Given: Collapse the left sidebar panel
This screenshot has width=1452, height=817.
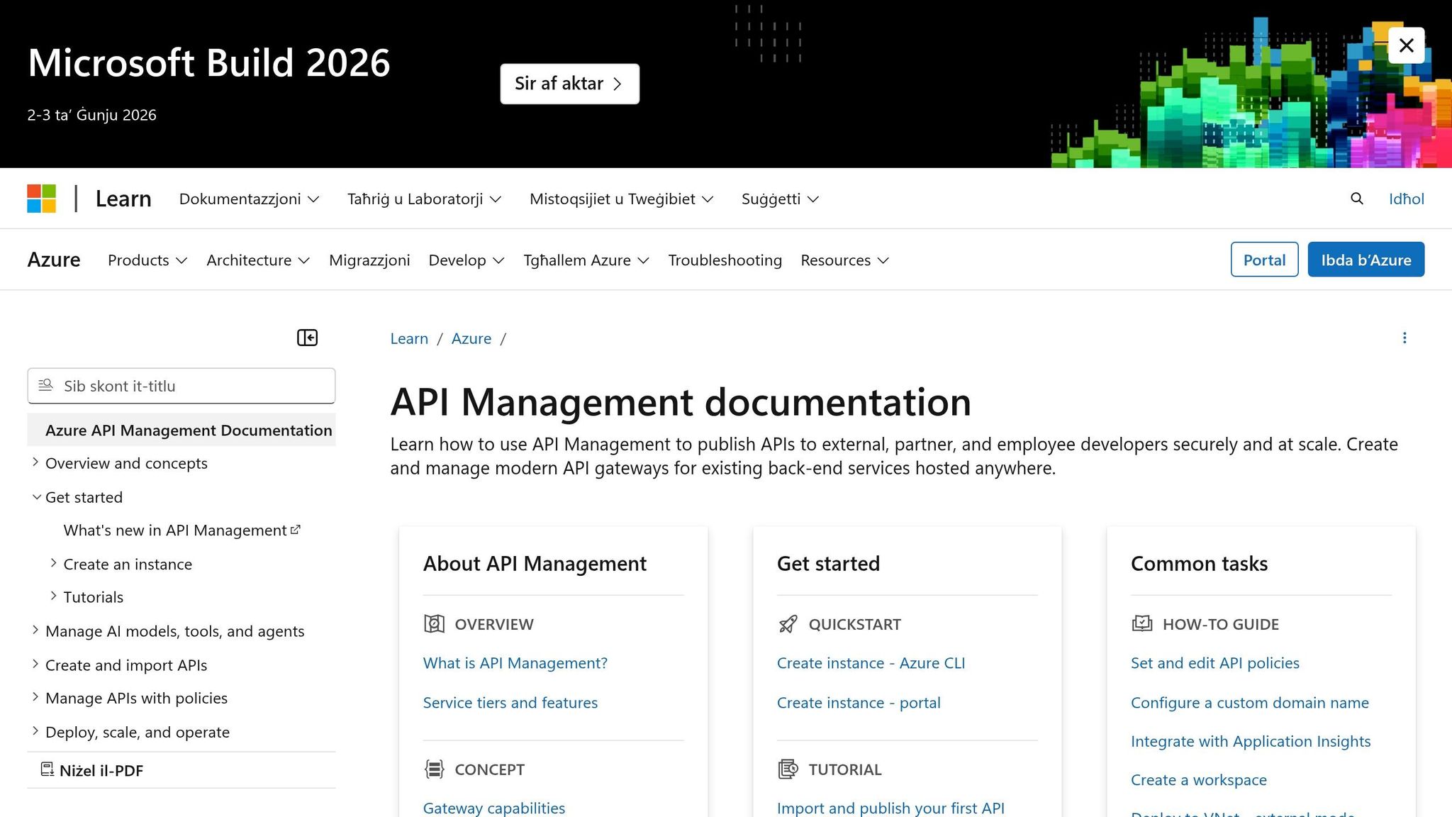Looking at the screenshot, I should click(307, 338).
